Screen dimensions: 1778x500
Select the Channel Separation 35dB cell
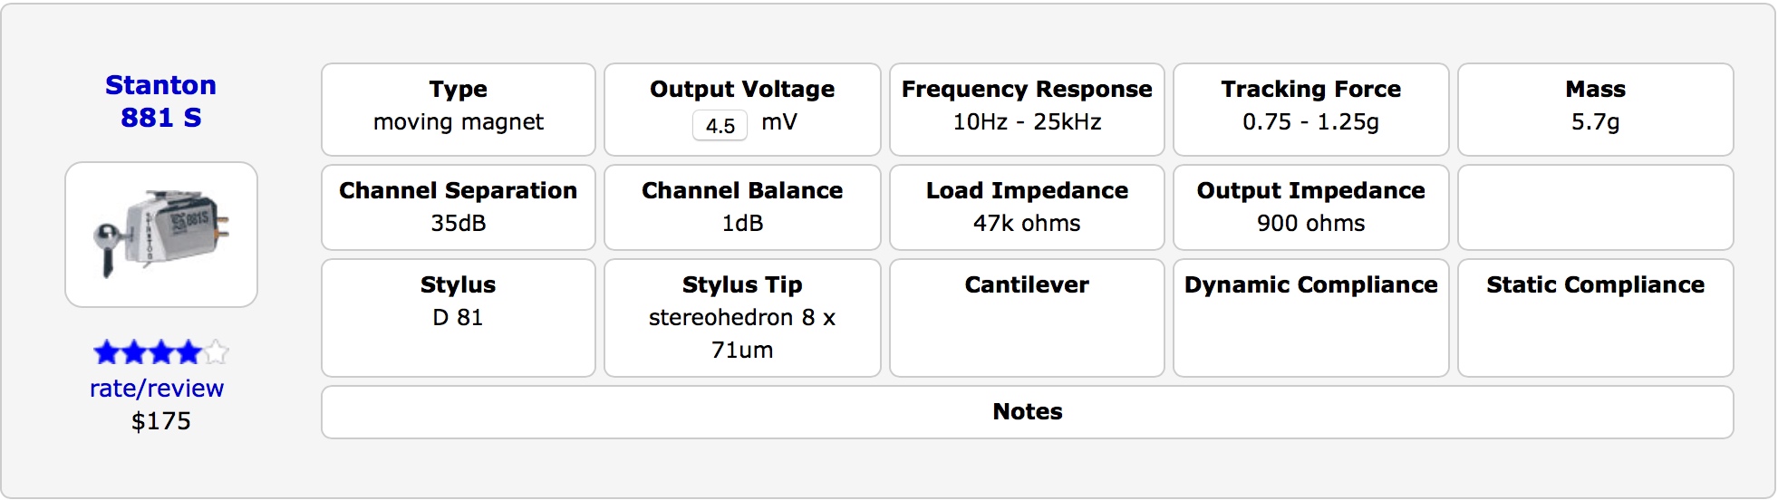tap(459, 207)
